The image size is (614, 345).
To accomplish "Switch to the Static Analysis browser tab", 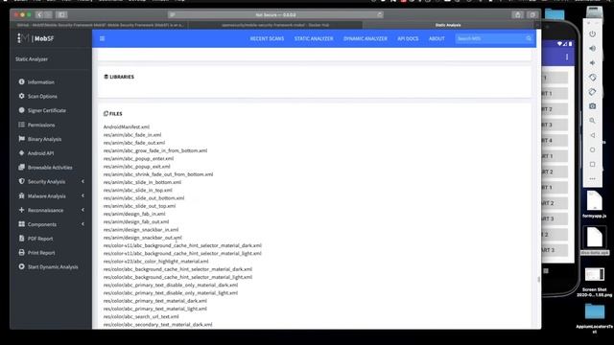I will coord(448,25).
